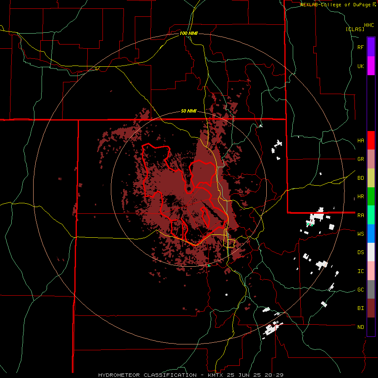
Task: Select the gray GC legend color swatch
Action: click(371, 289)
